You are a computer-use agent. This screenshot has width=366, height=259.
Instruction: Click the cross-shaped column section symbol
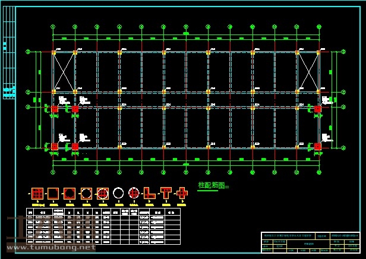point(182,193)
